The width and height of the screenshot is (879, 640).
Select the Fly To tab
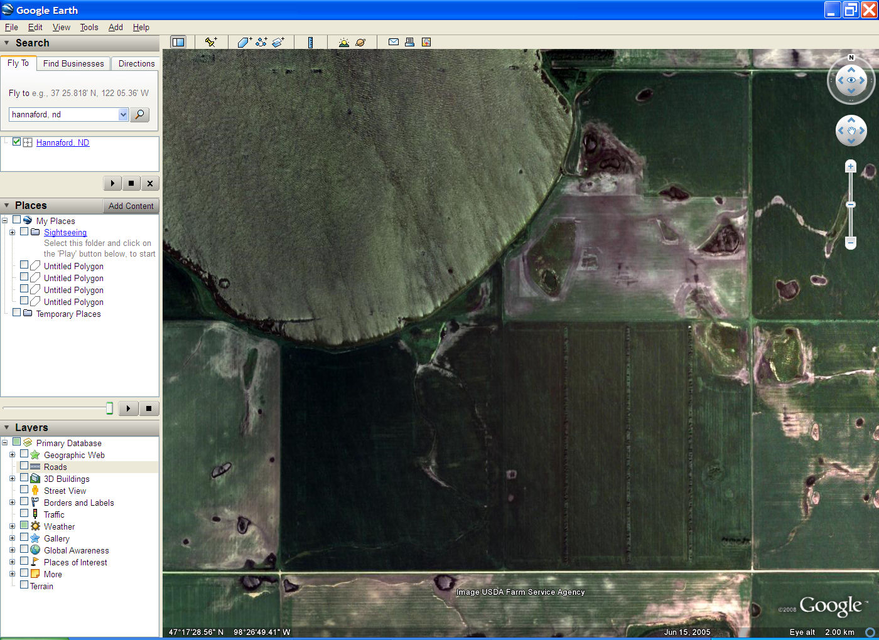point(18,63)
